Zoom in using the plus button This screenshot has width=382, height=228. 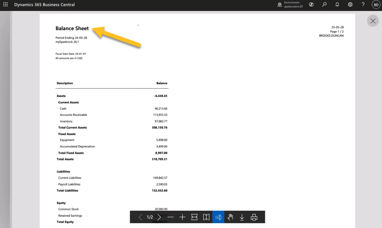pos(183,217)
